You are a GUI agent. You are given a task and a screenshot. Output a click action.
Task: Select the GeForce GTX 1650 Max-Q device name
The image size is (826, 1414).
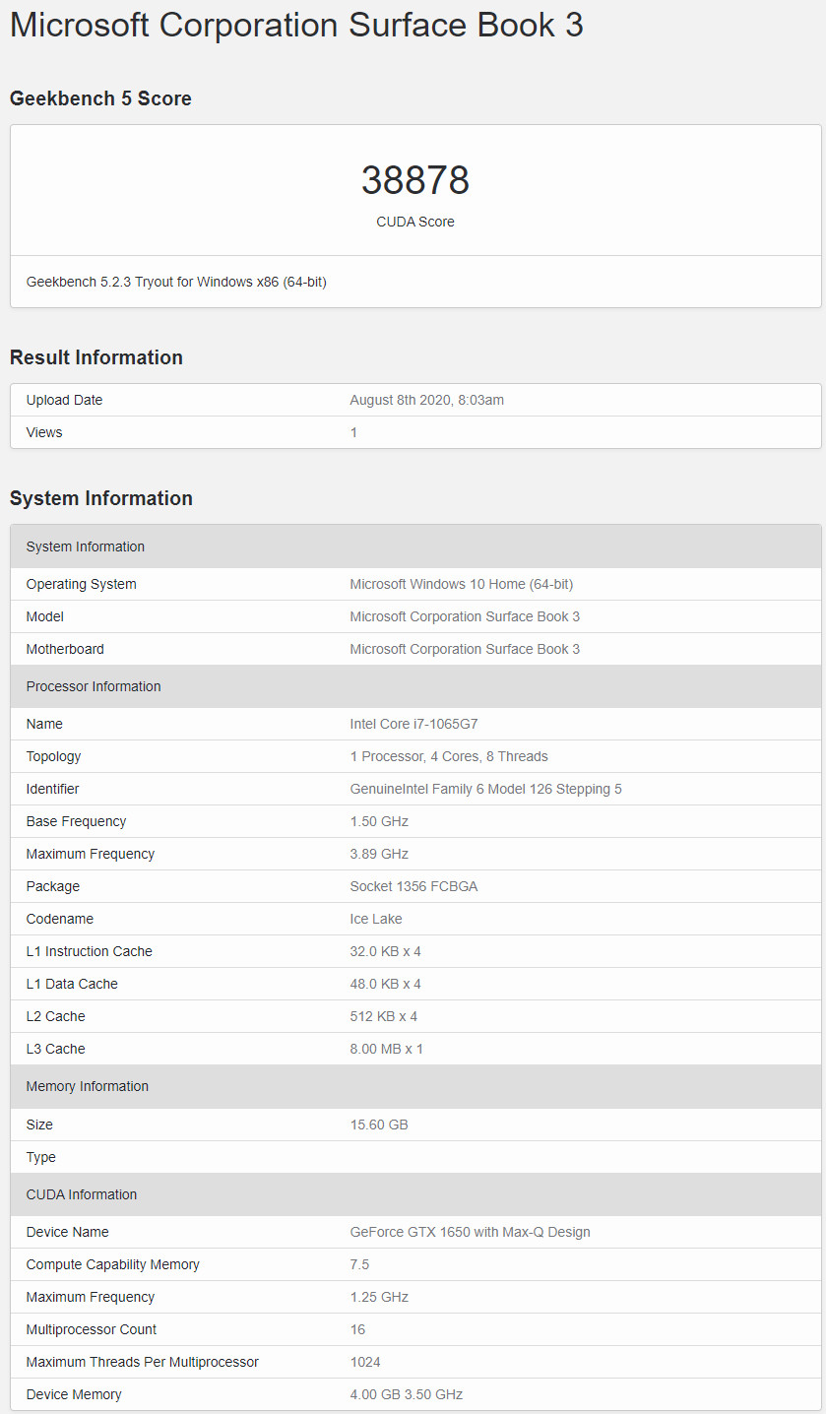tap(471, 1232)
